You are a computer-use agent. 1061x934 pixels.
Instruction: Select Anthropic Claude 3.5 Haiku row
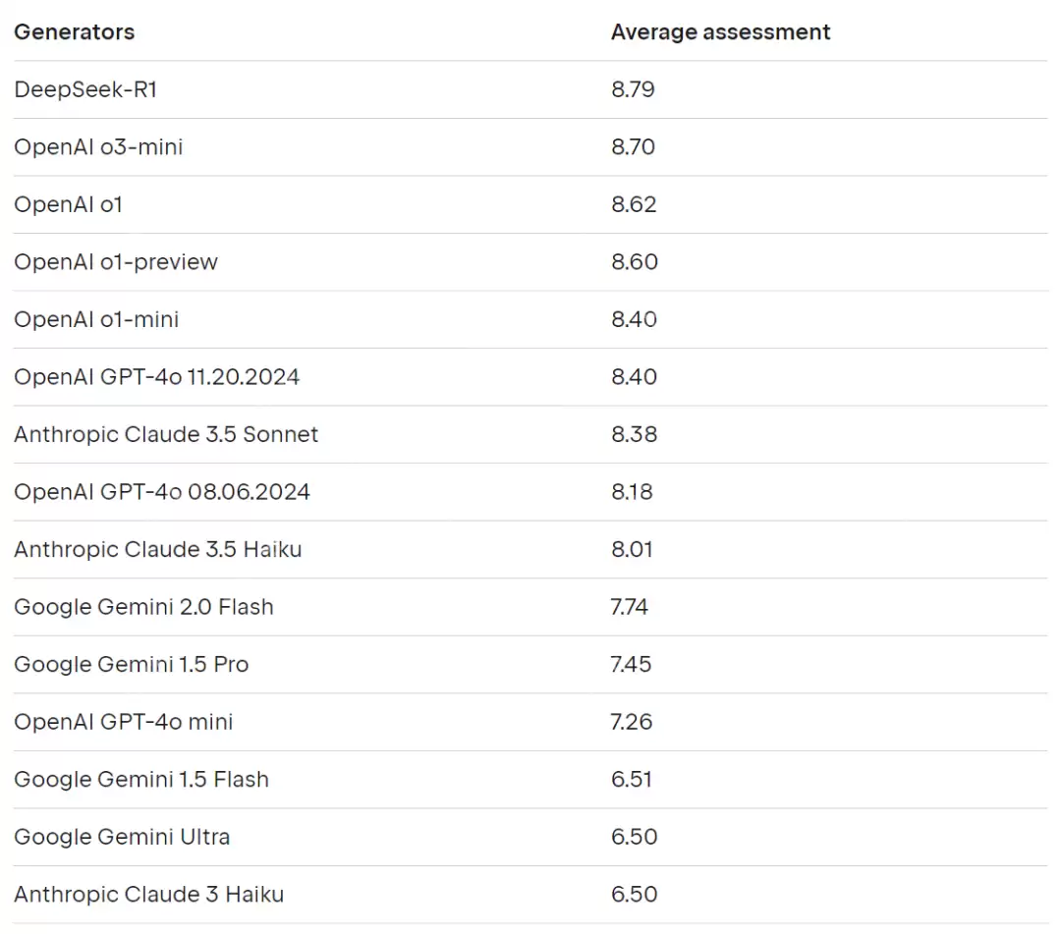[x=157, y=549]
